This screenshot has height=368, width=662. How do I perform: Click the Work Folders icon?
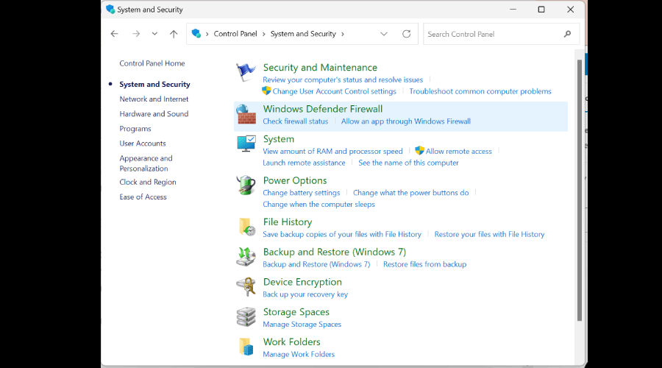246,347
